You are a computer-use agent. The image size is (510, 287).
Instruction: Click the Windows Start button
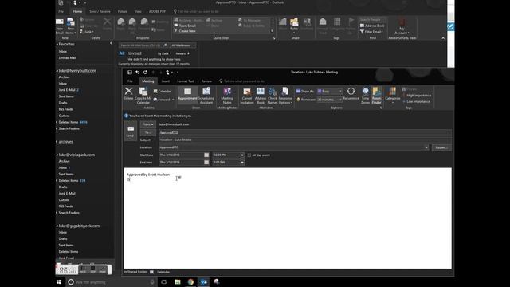pyautogui.click(x=59, y=281)
